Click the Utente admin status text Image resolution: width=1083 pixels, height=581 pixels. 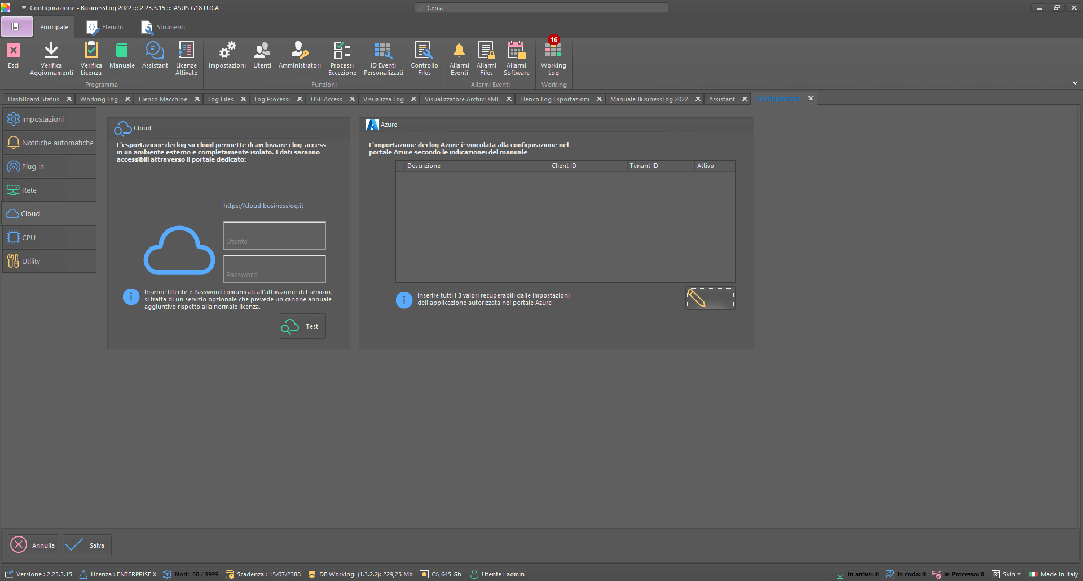click(503, 574)
